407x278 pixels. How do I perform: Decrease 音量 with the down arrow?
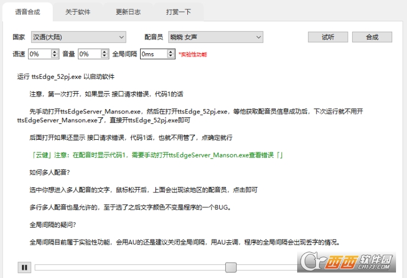tap(104, 56)
